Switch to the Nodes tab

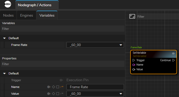[8, 15]
